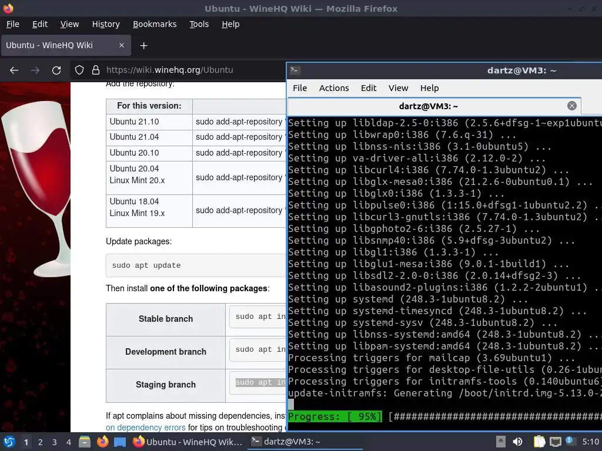Select the Ubuntu - WineHQ Wiki browser tab
This screenshot has width=602, height=451.
[66, 45]
